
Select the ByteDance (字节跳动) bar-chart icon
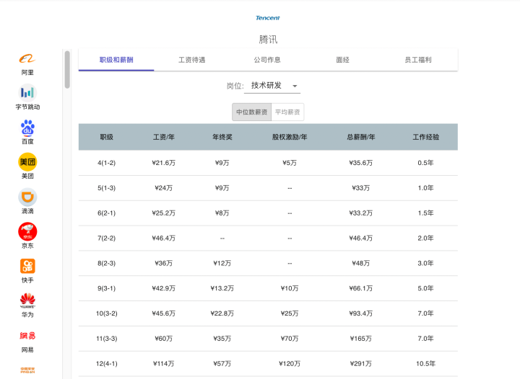pyautogui.click(x=27, y=93)
